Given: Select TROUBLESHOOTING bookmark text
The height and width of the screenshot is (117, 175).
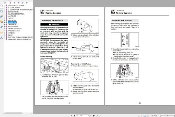Looking at the screenshot, I should (x=15, y=29).
